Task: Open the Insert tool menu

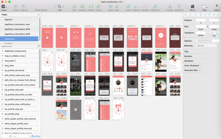Action: pyautogui.click(x=3, y=7)
